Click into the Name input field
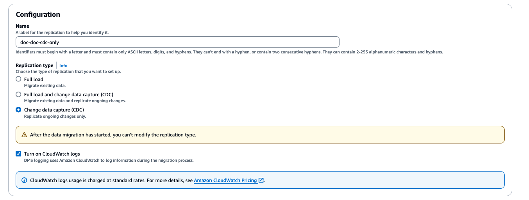 pyautogui.click(x=177, y=42)
